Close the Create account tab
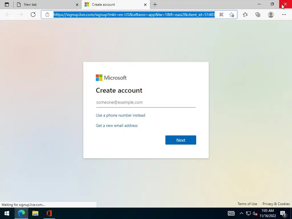This screenshot has width=292, height=219. click(x=145, y=5)
